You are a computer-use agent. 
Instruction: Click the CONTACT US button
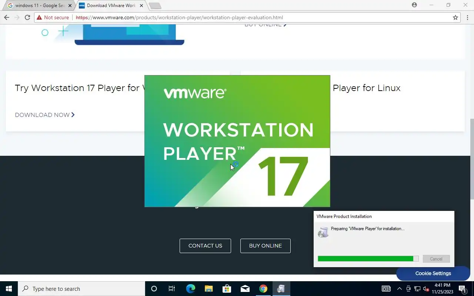click(x=205, y=246)
